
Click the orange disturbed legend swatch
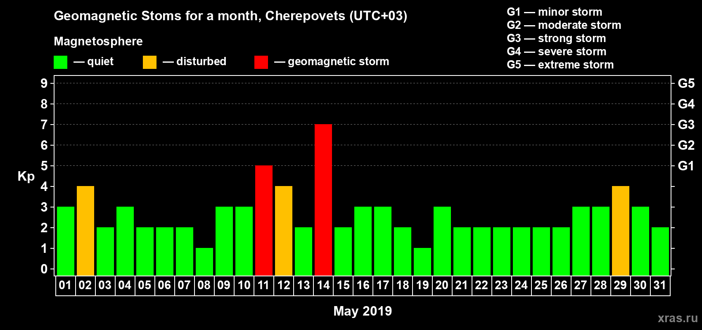pos(149,62)
